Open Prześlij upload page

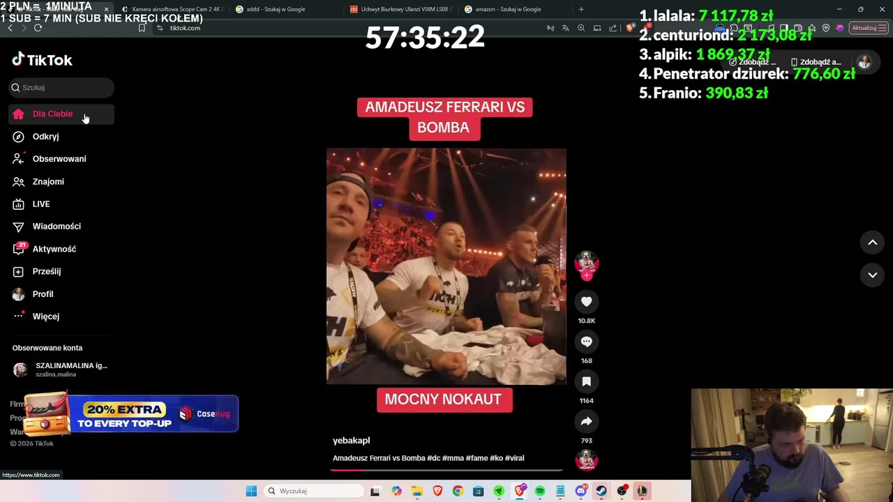coord(61,271)
